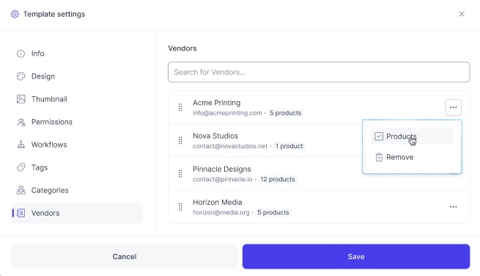Cancel the template settings changes
Image resolution: width=480 pixels, height=276 pixels.
125,256
